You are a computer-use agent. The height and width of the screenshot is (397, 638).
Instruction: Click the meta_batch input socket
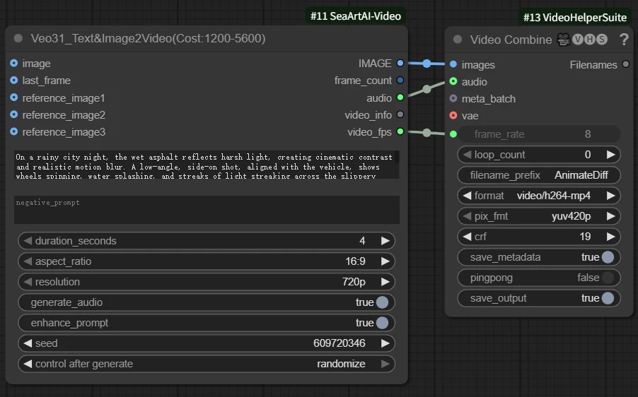coord(453,98)
